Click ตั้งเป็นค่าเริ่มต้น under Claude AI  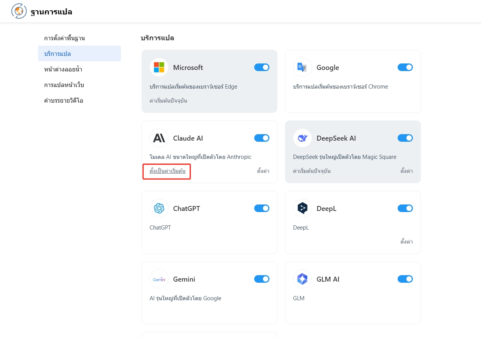(167, 171)
